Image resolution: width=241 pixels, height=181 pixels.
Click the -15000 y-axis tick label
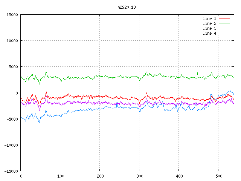pos(11,171)
